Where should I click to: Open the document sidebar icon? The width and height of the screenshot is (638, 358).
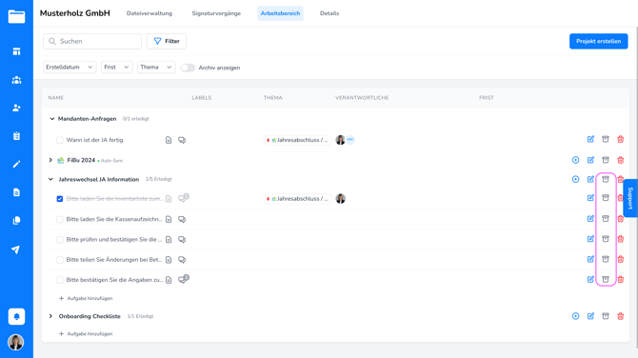click(x=16, y=192)
